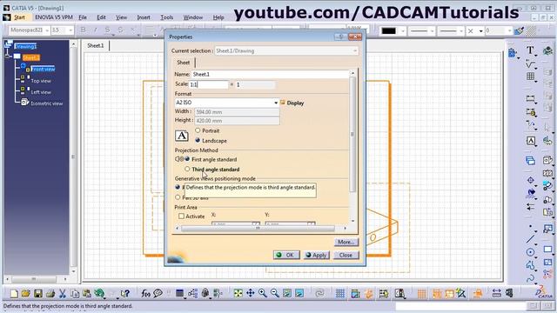Click the OK button in Properties
The image size is (557, 313).
pos(286,255)
